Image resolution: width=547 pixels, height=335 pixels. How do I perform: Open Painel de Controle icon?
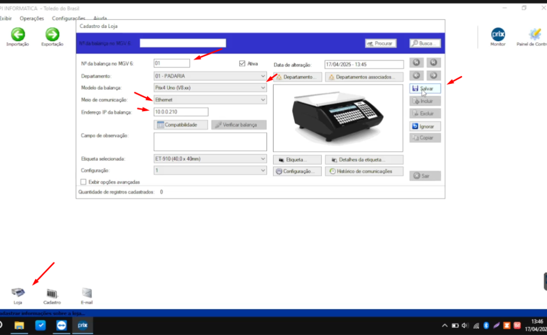[534, 35]
